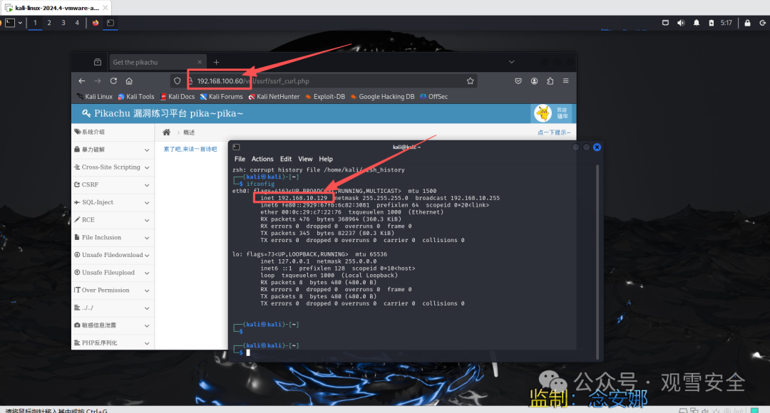Go back in Firefox
Screen dimensions: 770x413
click(81, 81)
